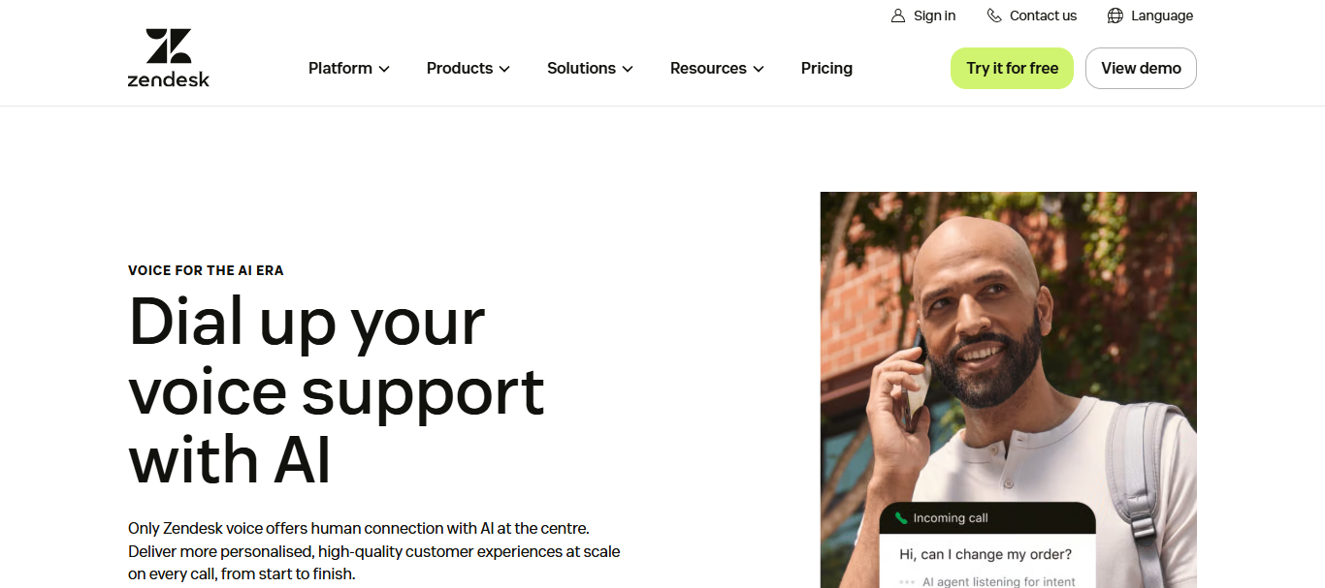1325x588 pixels.
Task: Expand the Resources chevron arrow
Action: [x=759, y=69]
